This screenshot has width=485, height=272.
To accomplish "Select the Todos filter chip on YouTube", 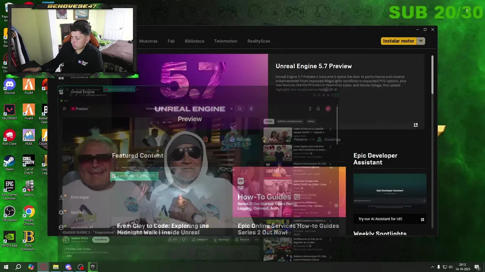I will tap(269, 121).
